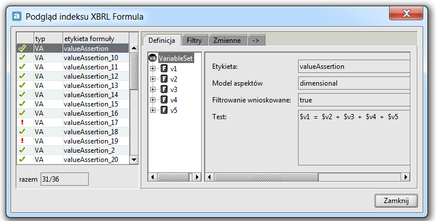This screenshot has height=221, width=436.
Task: Select the valueAssertion_14 row
Action: pyautogui.click(x=73, y=95)
